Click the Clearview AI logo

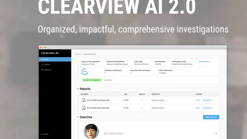[x=50, y=53]
